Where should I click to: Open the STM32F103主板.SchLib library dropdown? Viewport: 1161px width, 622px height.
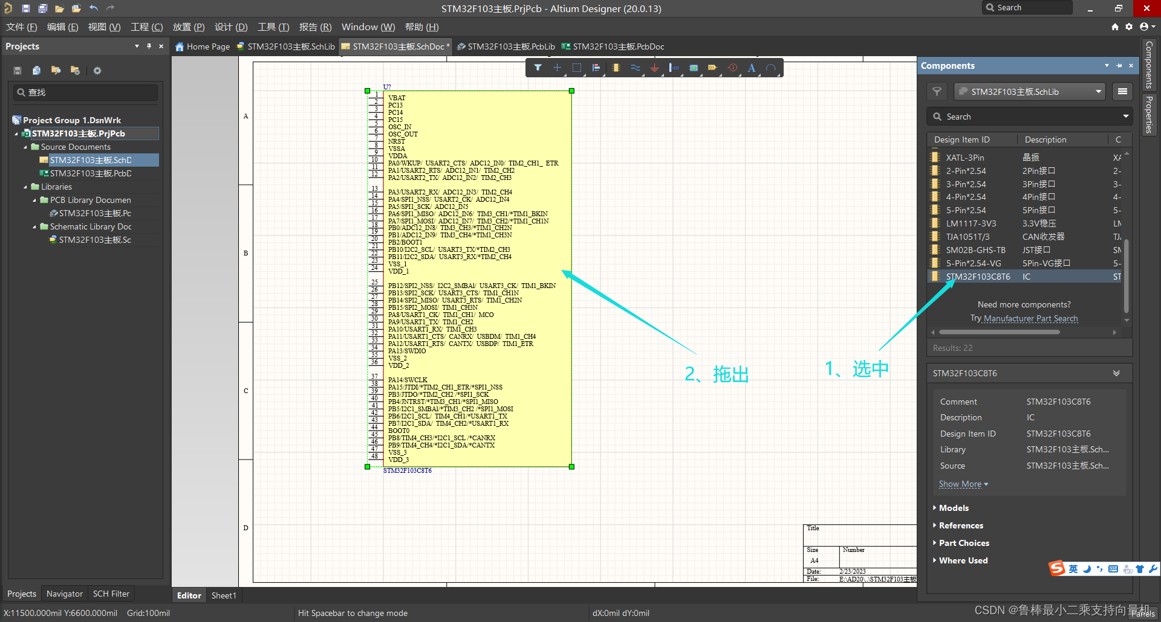pyautogui.click(x=1098, y=92)
